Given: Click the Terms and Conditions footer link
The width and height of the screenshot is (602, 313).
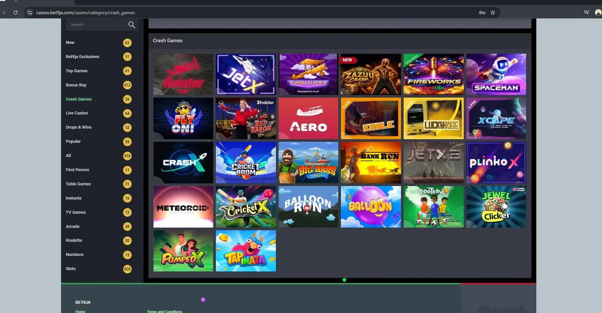Looking at the screenshot, I should point(164,311).
